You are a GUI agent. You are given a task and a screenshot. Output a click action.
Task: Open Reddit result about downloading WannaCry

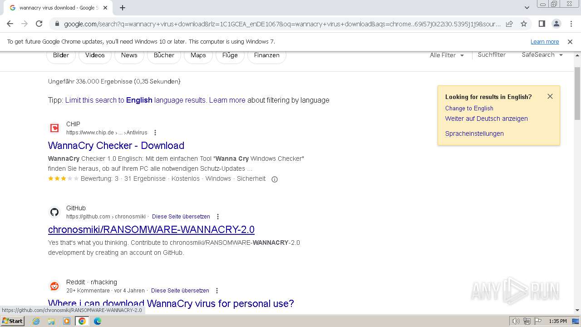(171, 303)
